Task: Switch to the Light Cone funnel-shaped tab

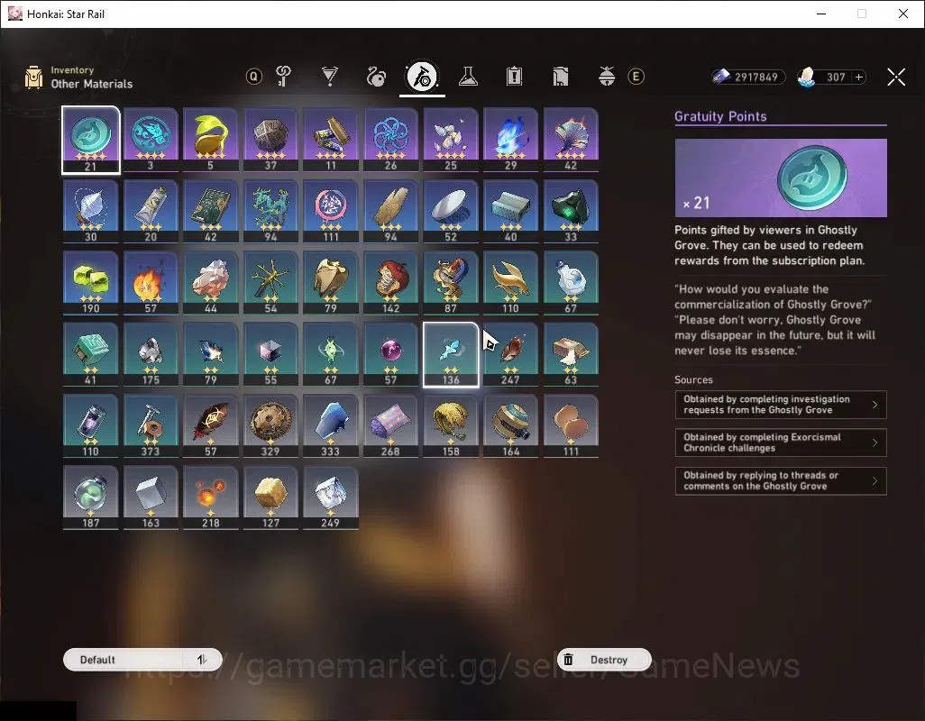Action: pyautogui.click(x=330, y=77)
